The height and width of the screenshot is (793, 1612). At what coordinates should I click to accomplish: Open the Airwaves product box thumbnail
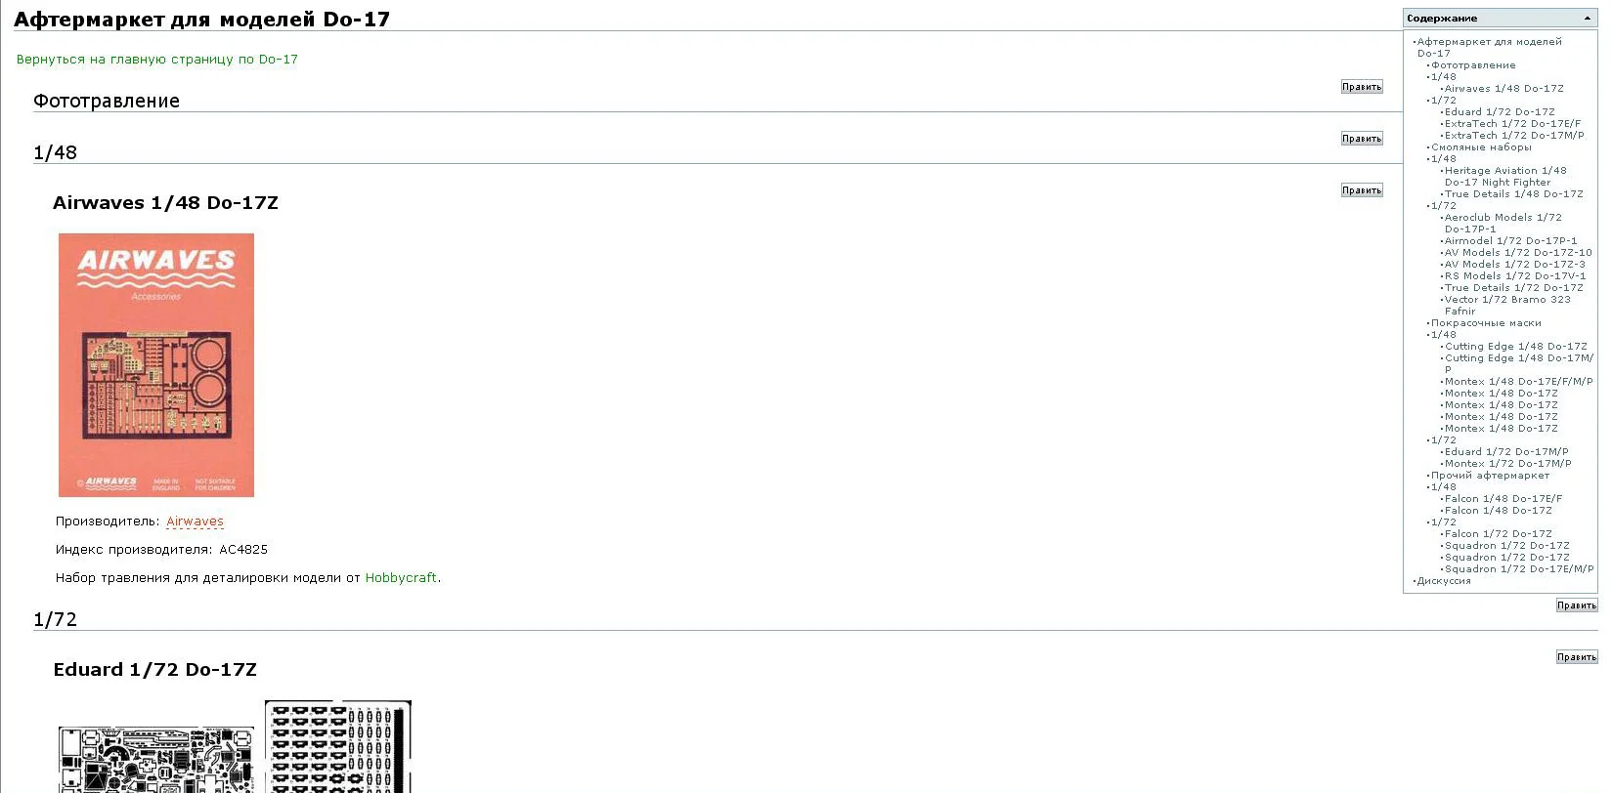pyautogui.click(x=156, y=365)
